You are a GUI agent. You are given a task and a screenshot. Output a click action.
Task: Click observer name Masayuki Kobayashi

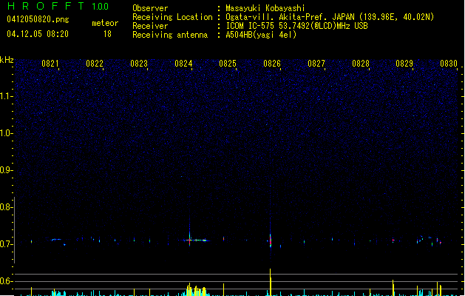click(x=265, y=8)
